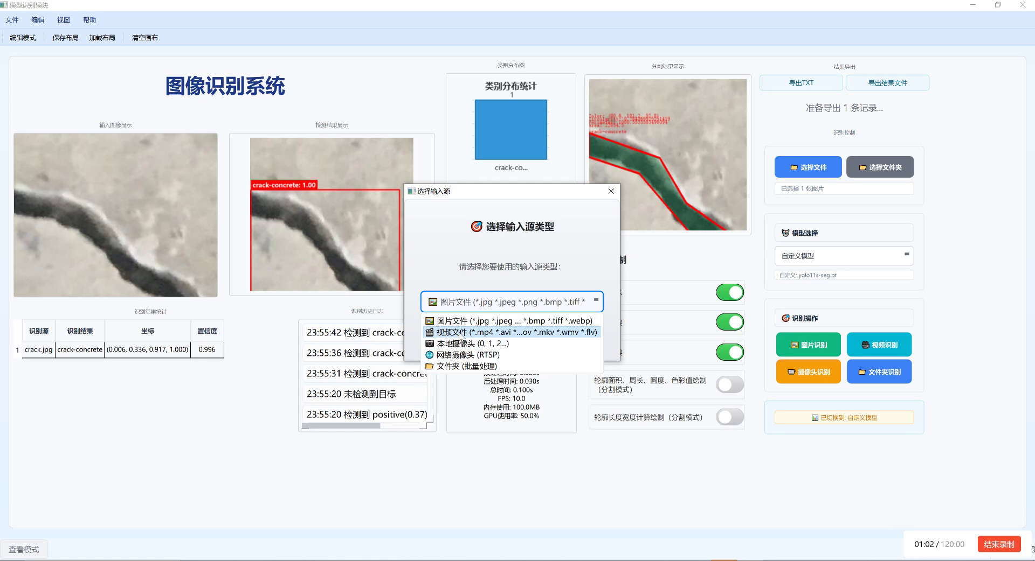Image resolution: width=1035 pixels, height=561 pixels.
Task: Click the camera icon beside 本地摄像头
Action: (x=430, y=343)
